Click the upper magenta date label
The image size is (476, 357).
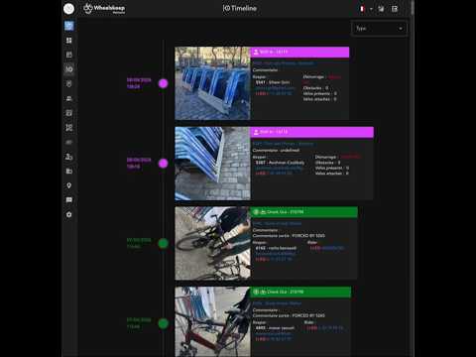coord(139,83)
